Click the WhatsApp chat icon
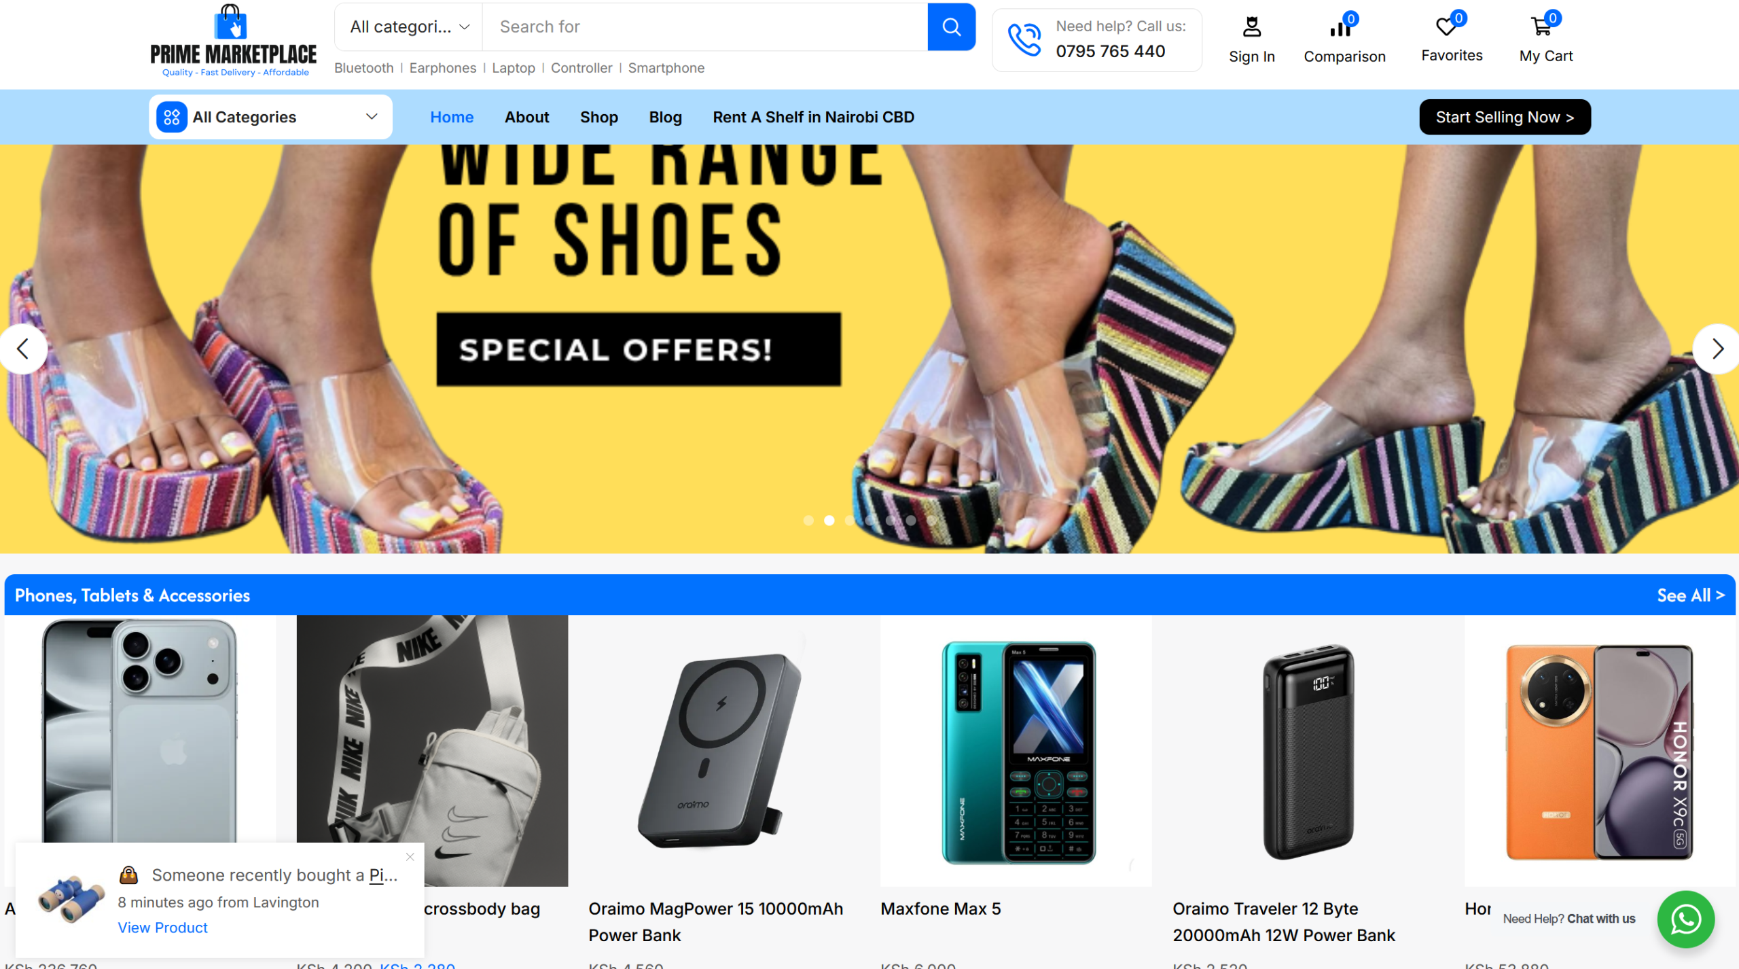The height and width of the screenshot is (969, 1739). click(x=1685, y=919)
